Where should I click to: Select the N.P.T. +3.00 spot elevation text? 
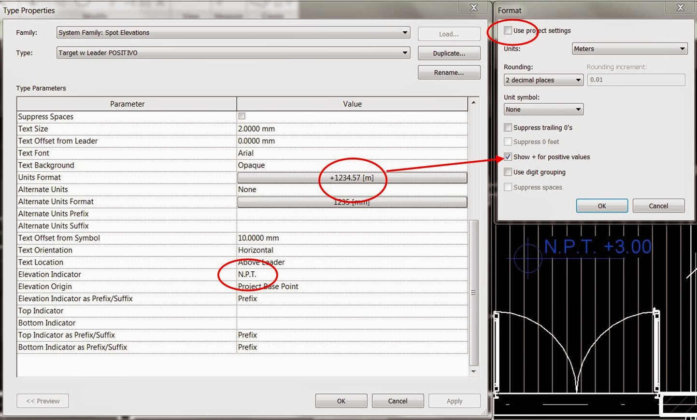pos(597,247)
